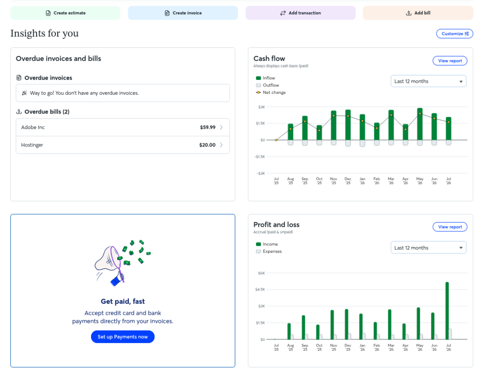480x376 pixels.
Task: Click the estimate document icon
Action: pos(48,13)
